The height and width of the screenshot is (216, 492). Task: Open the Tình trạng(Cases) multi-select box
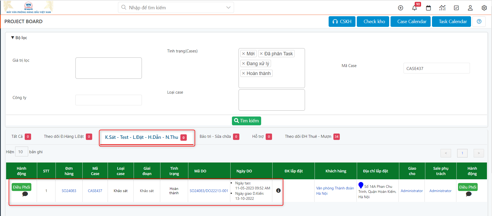tap(272, 68)
